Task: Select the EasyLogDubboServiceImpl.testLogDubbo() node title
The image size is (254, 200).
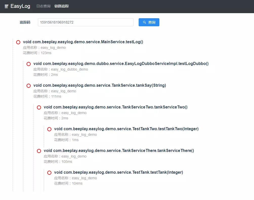Action: (121, 64)
